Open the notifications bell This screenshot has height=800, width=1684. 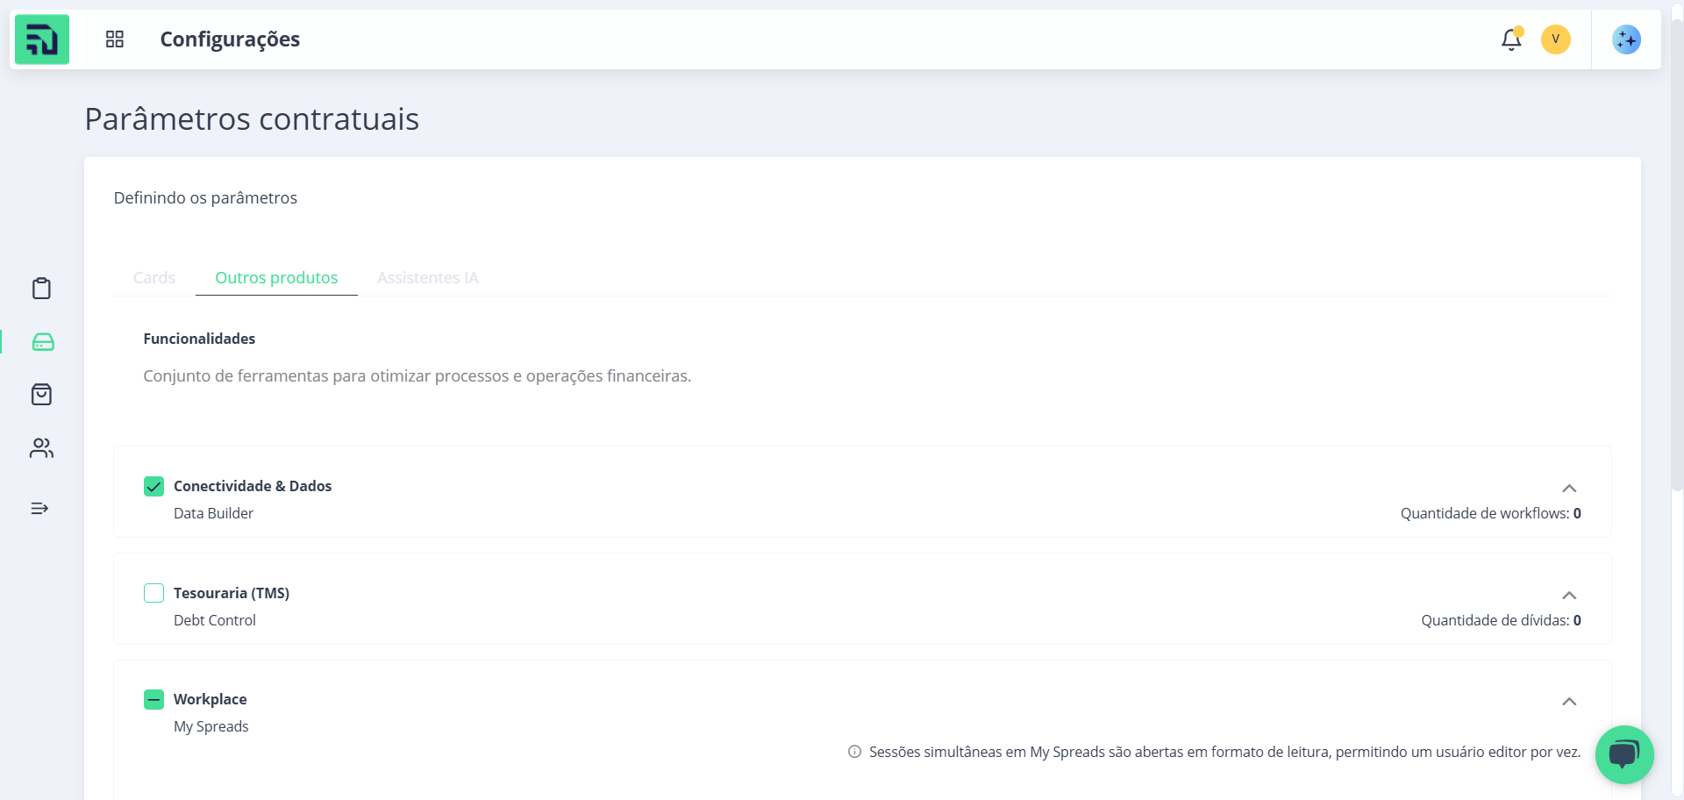[1511, 39]
